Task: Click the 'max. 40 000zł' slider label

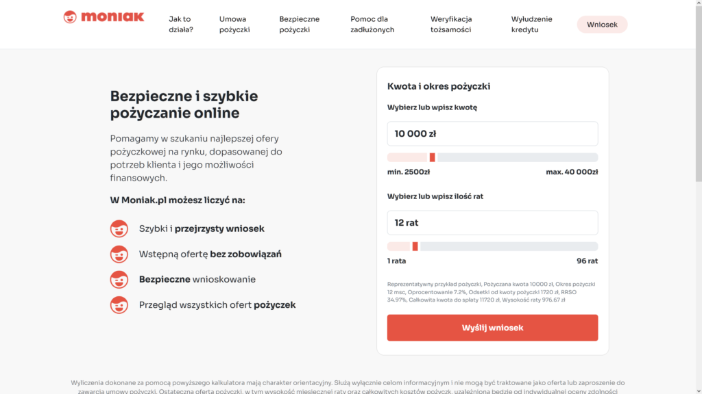Action: coord(572,172)
